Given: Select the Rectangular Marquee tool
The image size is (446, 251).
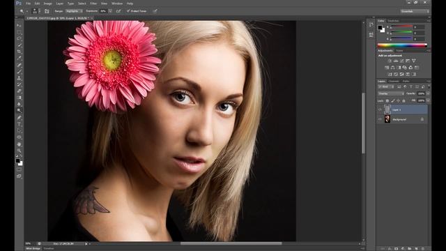Looking at the screenshot, I should pos(19,32).
